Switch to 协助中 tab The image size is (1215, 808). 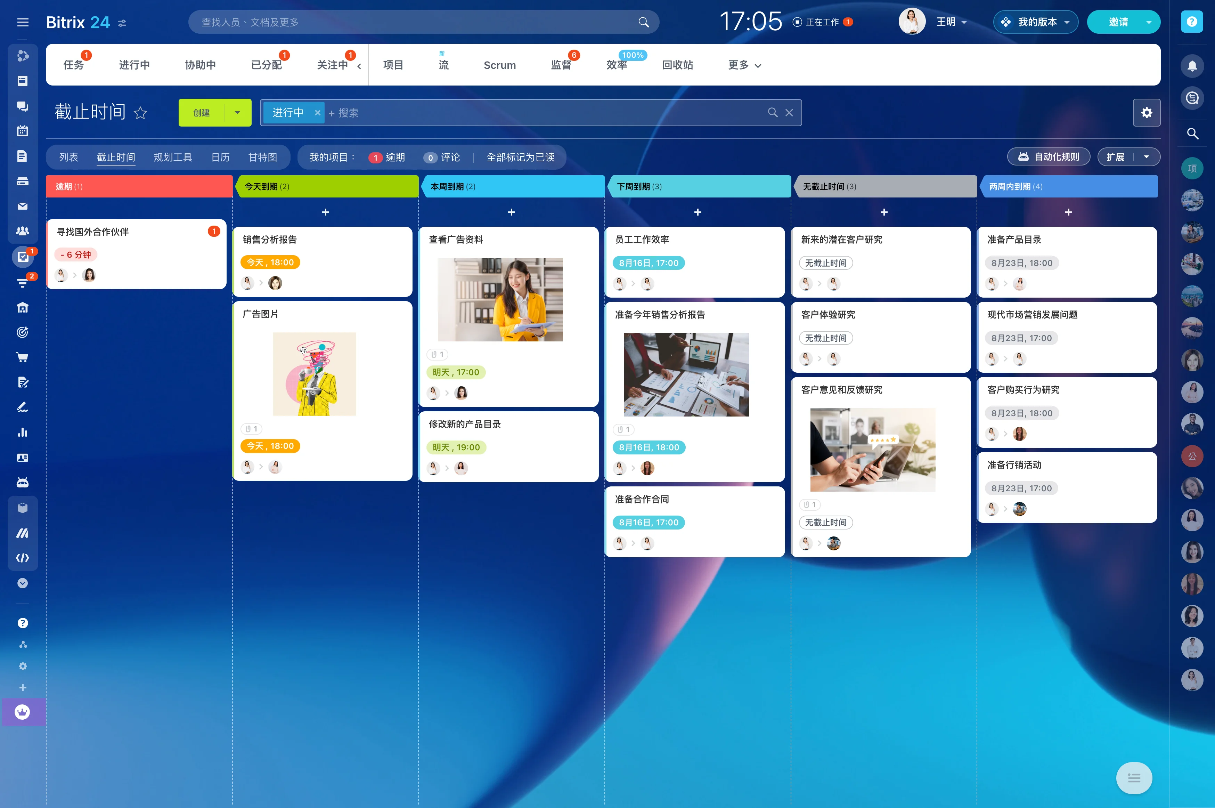(200, 65)
